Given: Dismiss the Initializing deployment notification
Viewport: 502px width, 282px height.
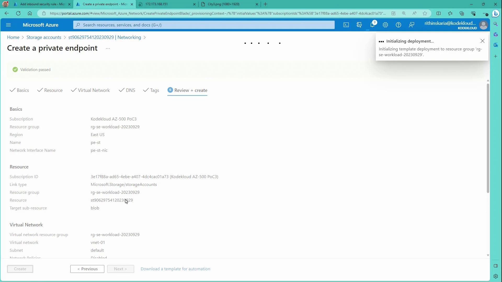Looking at the screenshot, I should point(482,41).
